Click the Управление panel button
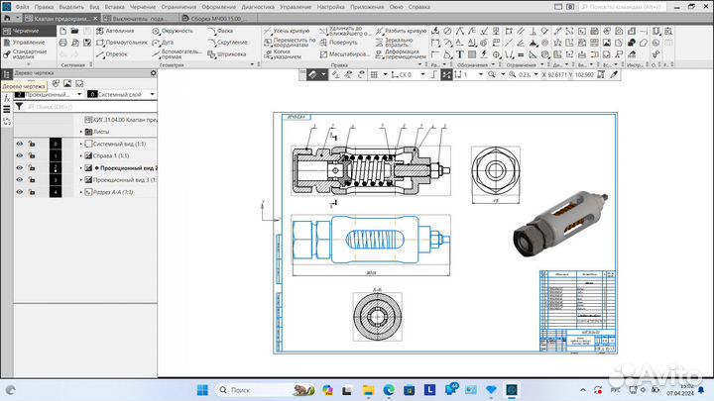The height and width of the screenshot is (401, 714). (28, 43)
